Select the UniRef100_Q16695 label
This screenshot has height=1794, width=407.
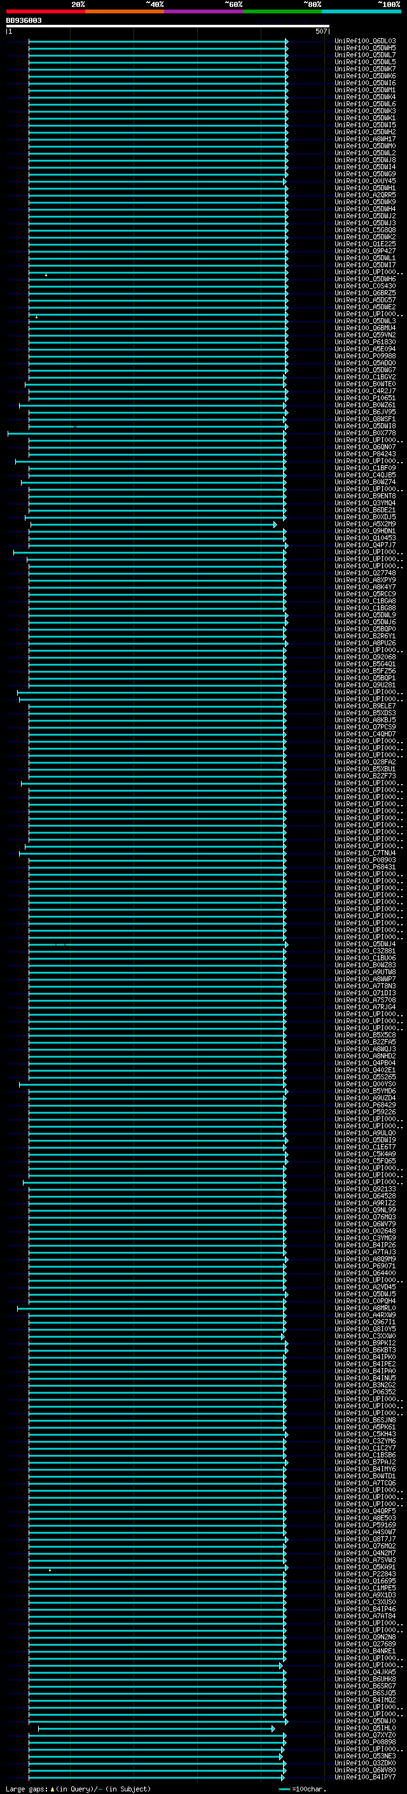[364, 1581]
